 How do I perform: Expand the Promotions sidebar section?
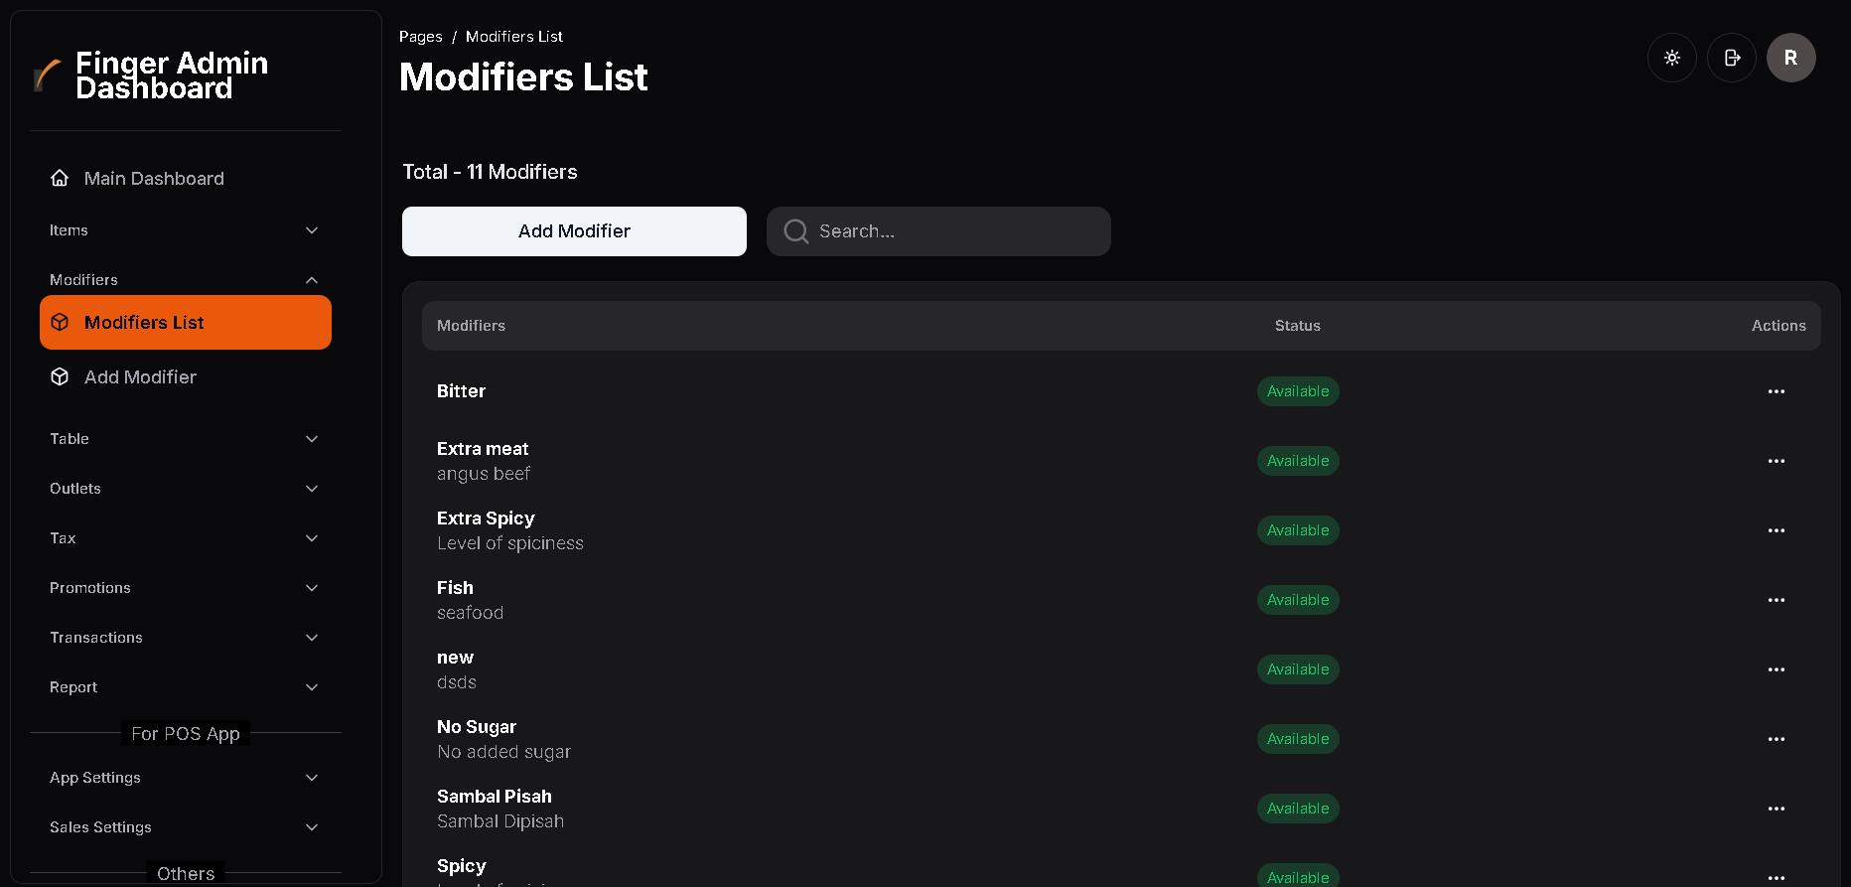pyautogui.click(x=312, y=588)
